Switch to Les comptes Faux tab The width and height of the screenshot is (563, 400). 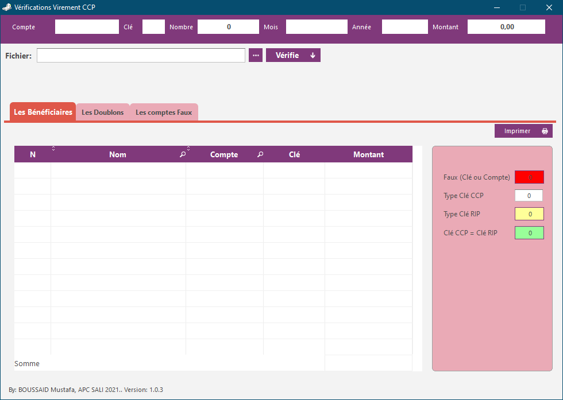coord(164,112)
